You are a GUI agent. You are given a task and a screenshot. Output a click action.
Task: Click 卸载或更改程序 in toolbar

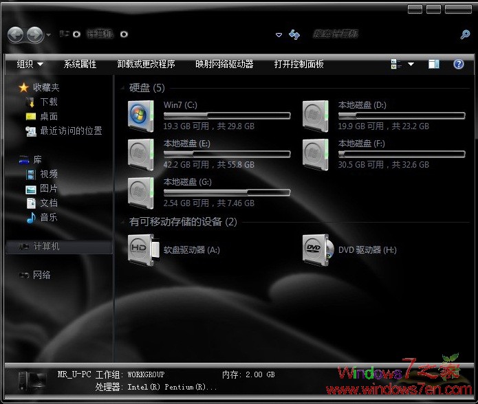pos(146,64)
